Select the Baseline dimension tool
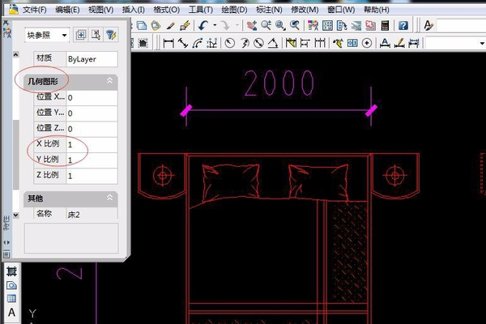 [305, 43]
